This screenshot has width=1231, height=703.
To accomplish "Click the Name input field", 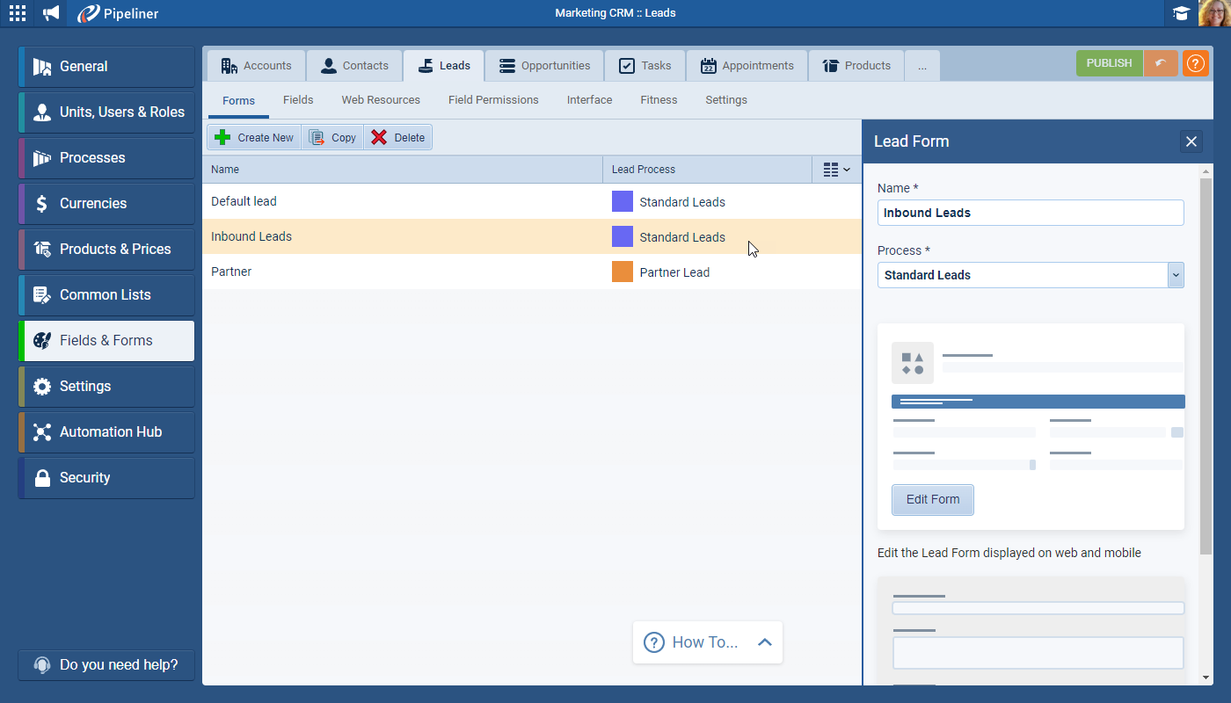I will coord(1030,213).
